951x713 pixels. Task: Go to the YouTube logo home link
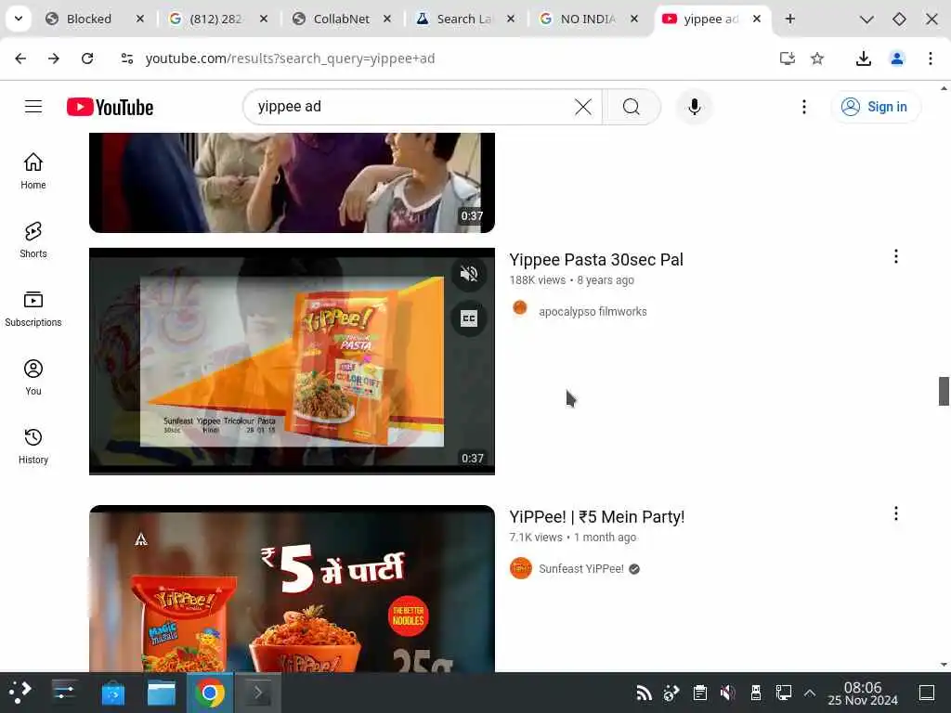tap(110, 108)
